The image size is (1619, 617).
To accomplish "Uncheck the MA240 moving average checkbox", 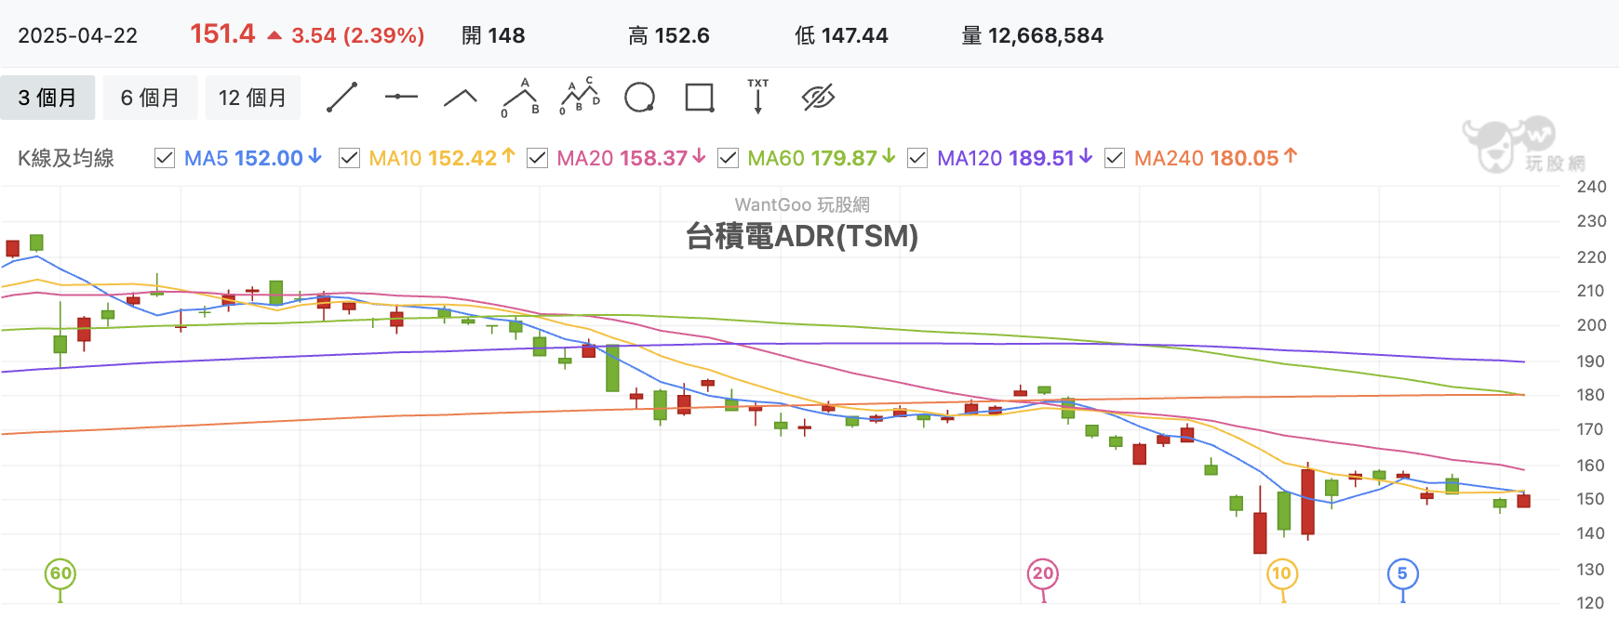I will (1115, 158).
